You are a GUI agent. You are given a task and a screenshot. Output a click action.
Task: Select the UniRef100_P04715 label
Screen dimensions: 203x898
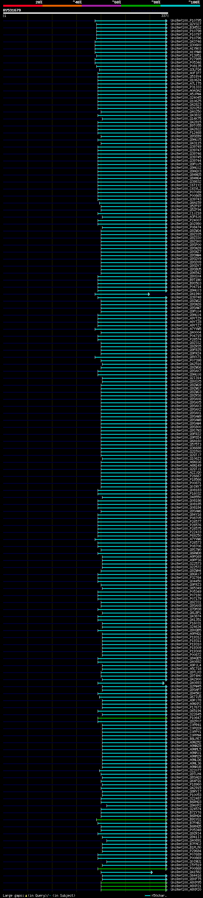(186, 336)
